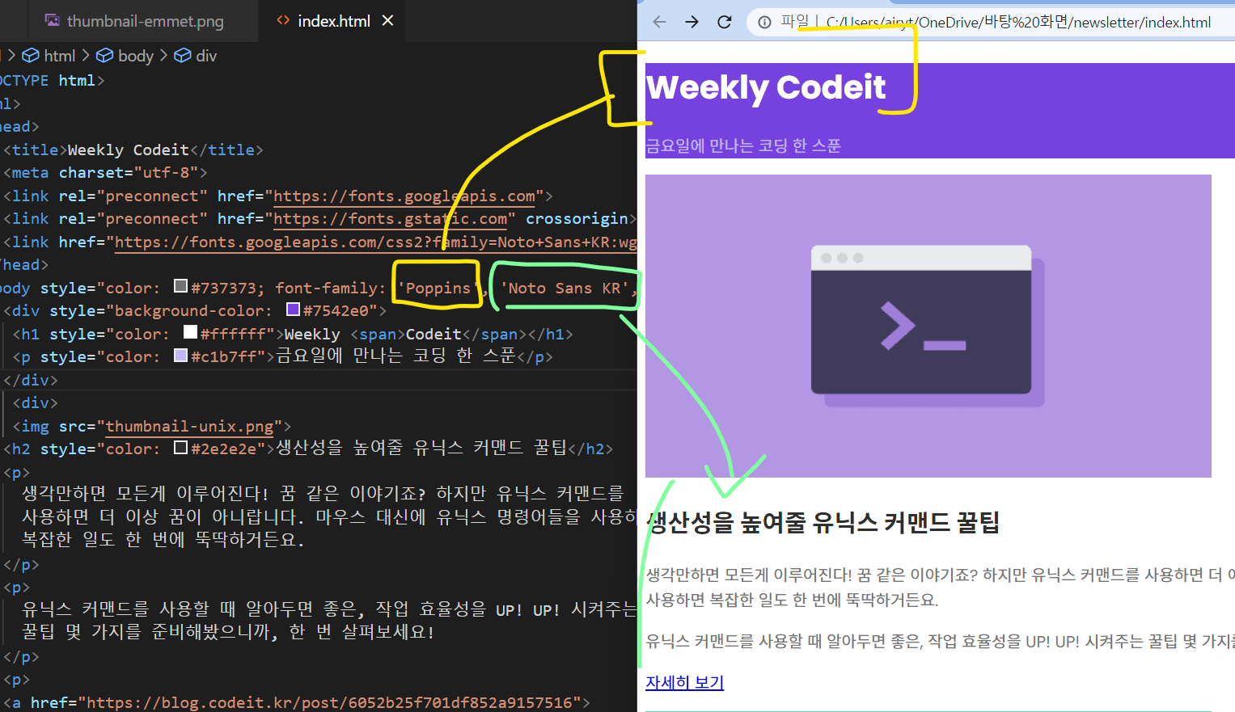Select the index.html editor tab
The height and width of the screenshot is (712, 1235).
click(334, 21)
